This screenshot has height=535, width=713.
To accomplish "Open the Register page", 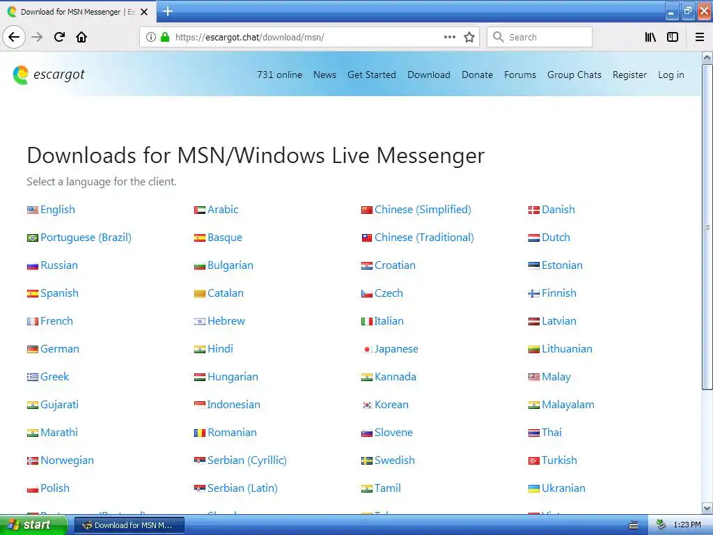I will (x=629, y=75).
